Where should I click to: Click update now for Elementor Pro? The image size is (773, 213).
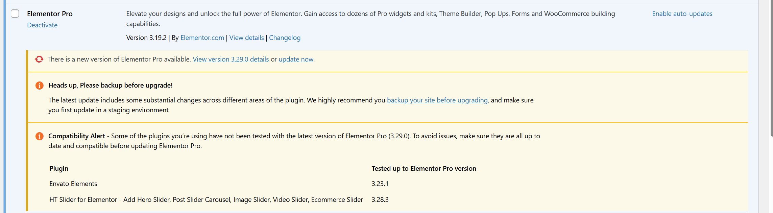296,59
